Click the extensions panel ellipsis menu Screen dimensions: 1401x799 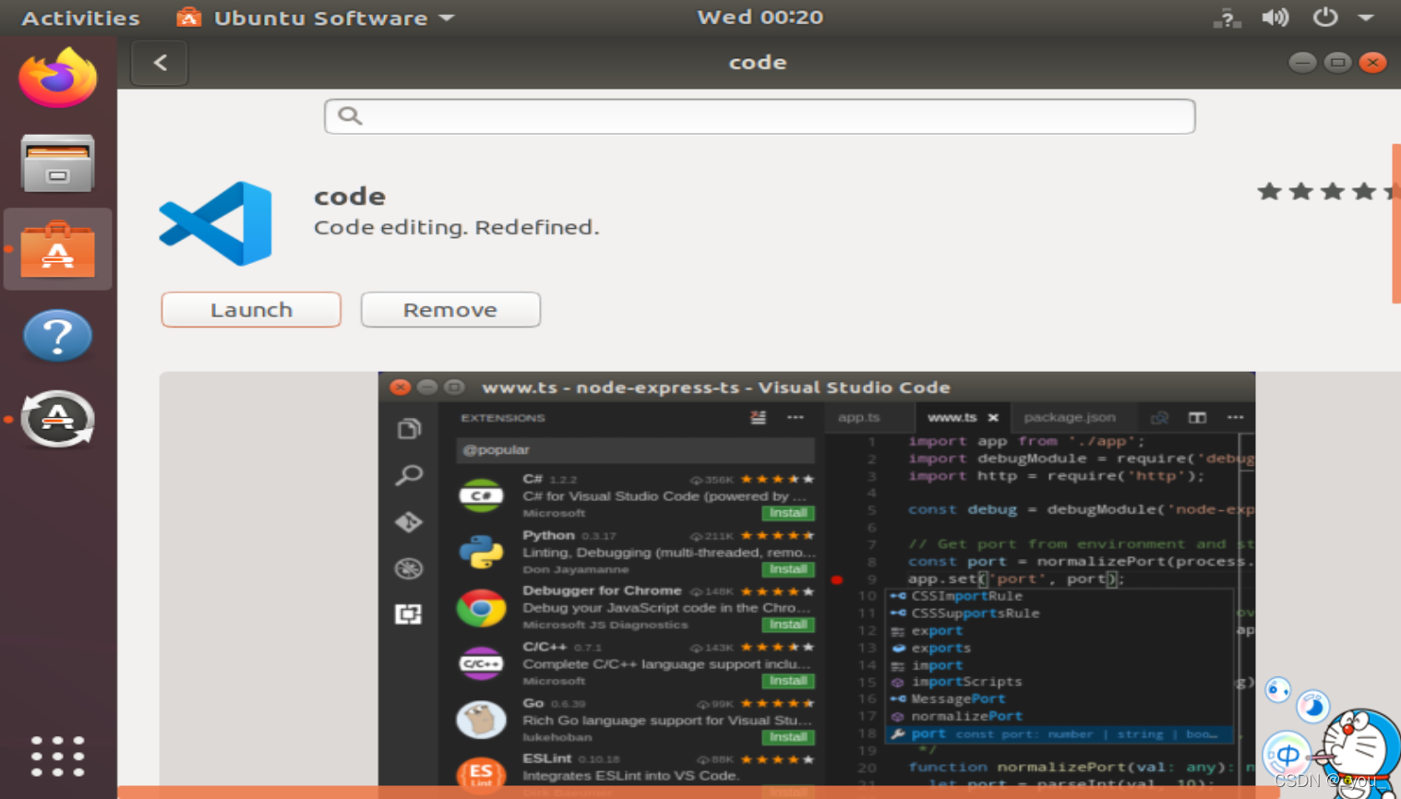pos(795,418)
